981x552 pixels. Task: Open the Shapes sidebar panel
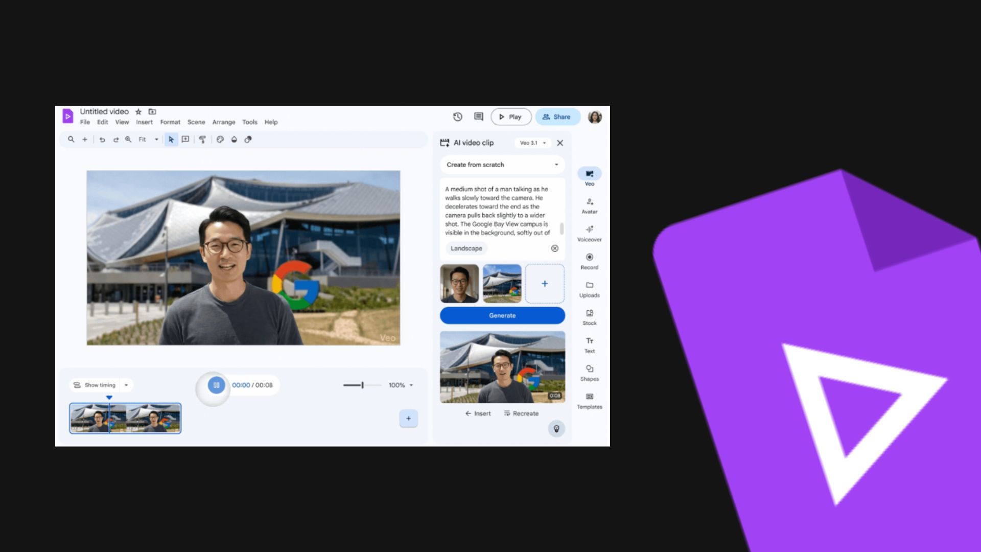click(x=590, y=373)
